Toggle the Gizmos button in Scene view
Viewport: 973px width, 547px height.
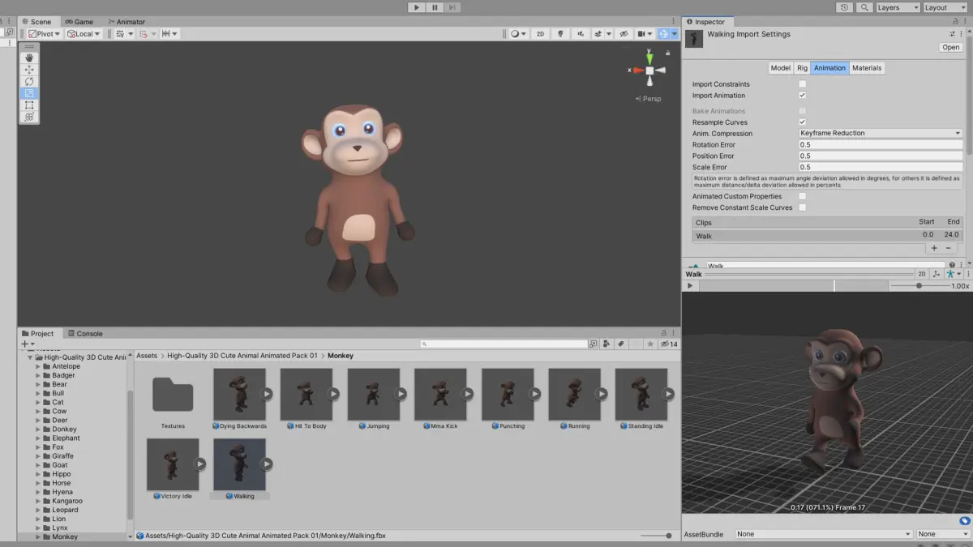664,34
